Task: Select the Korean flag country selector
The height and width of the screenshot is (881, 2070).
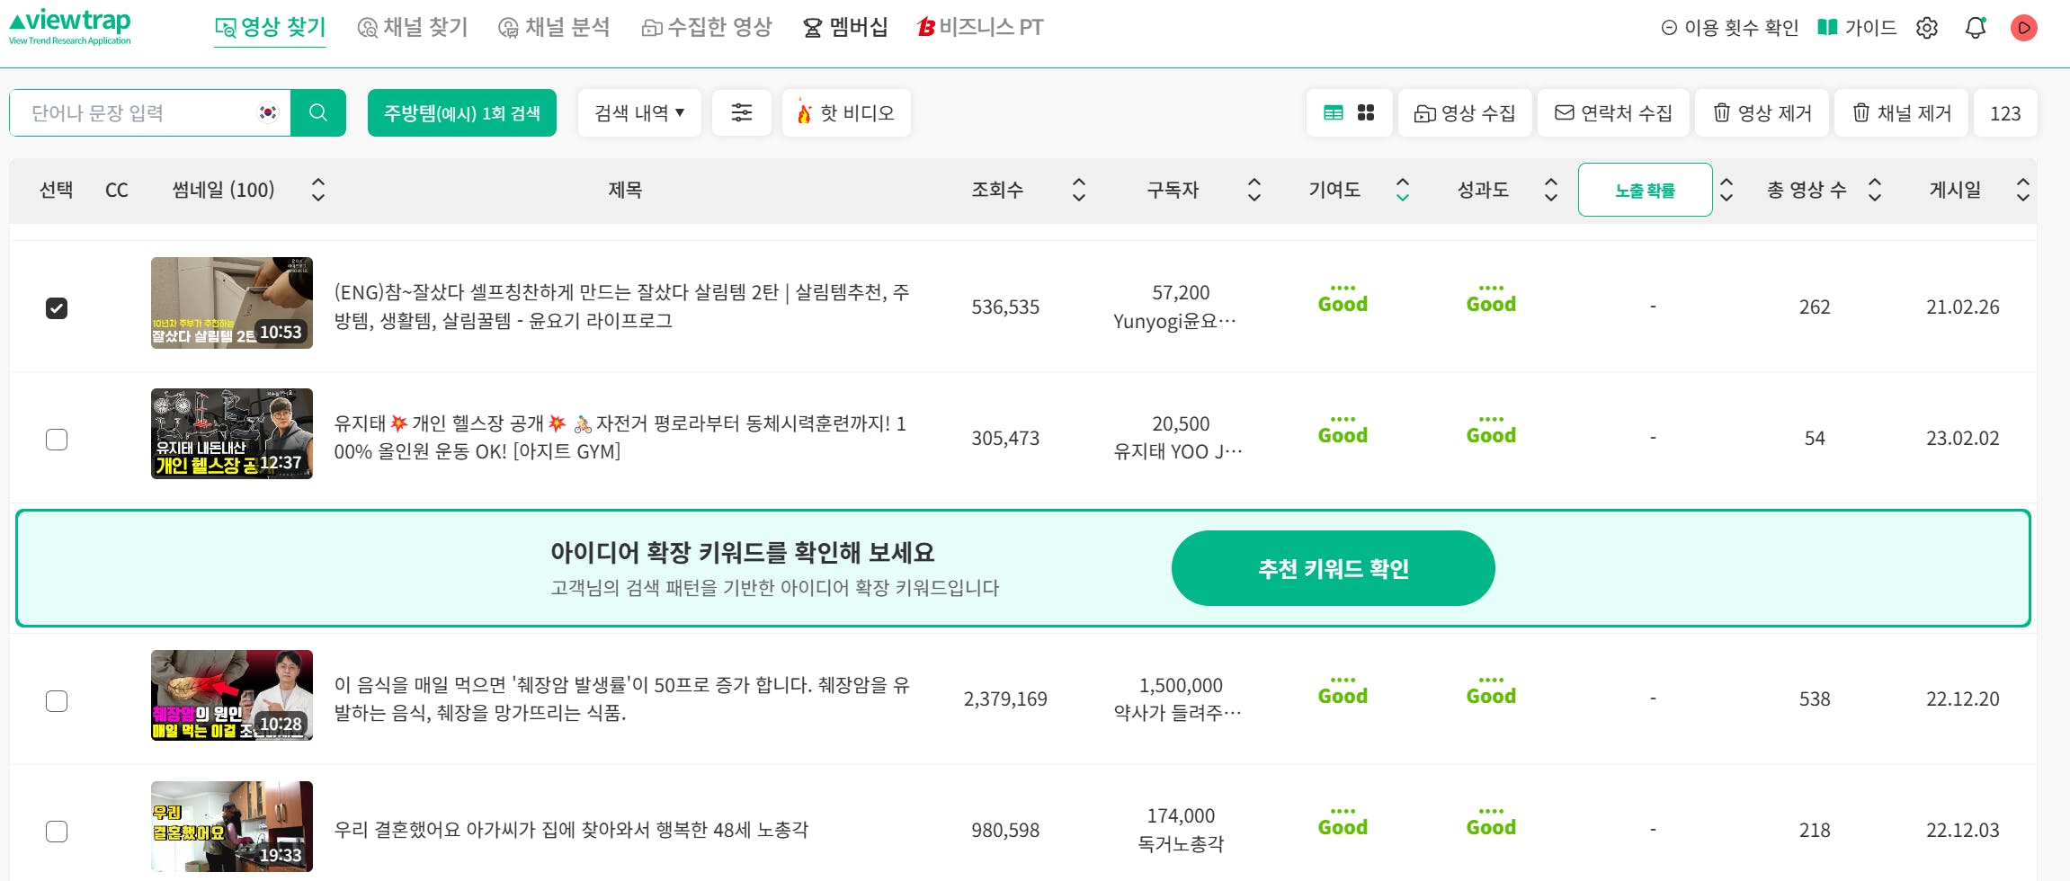Action: tap(268, 112)
